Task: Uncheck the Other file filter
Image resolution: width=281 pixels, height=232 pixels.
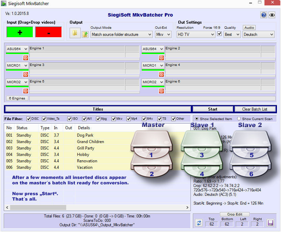Action: tap(173, 119)
